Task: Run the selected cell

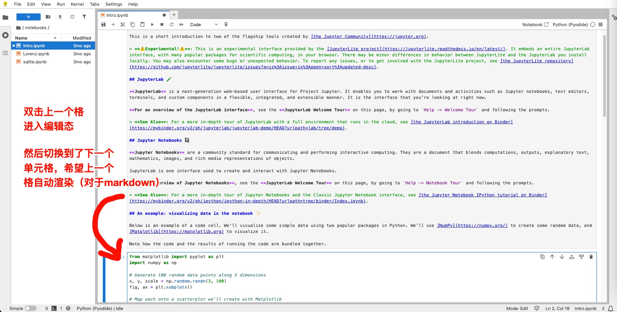Action: [x=152, y=24]
